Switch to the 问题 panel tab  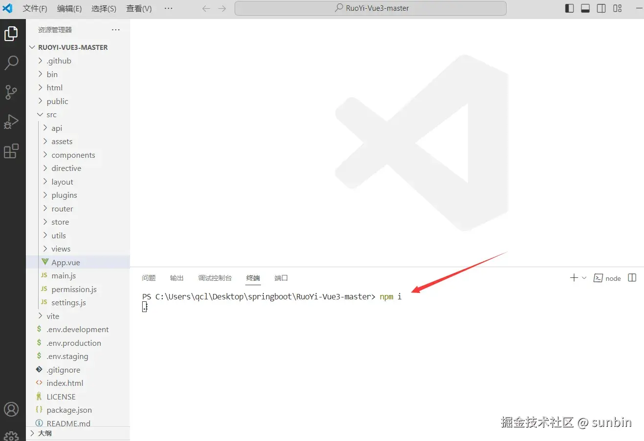149,278
